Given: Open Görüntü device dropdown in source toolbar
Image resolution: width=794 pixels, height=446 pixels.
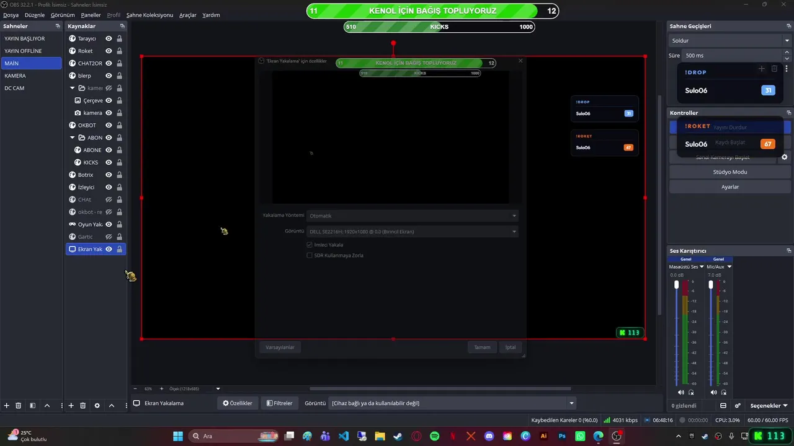Looking at the screenshot, I should click(x=453, y=403).
